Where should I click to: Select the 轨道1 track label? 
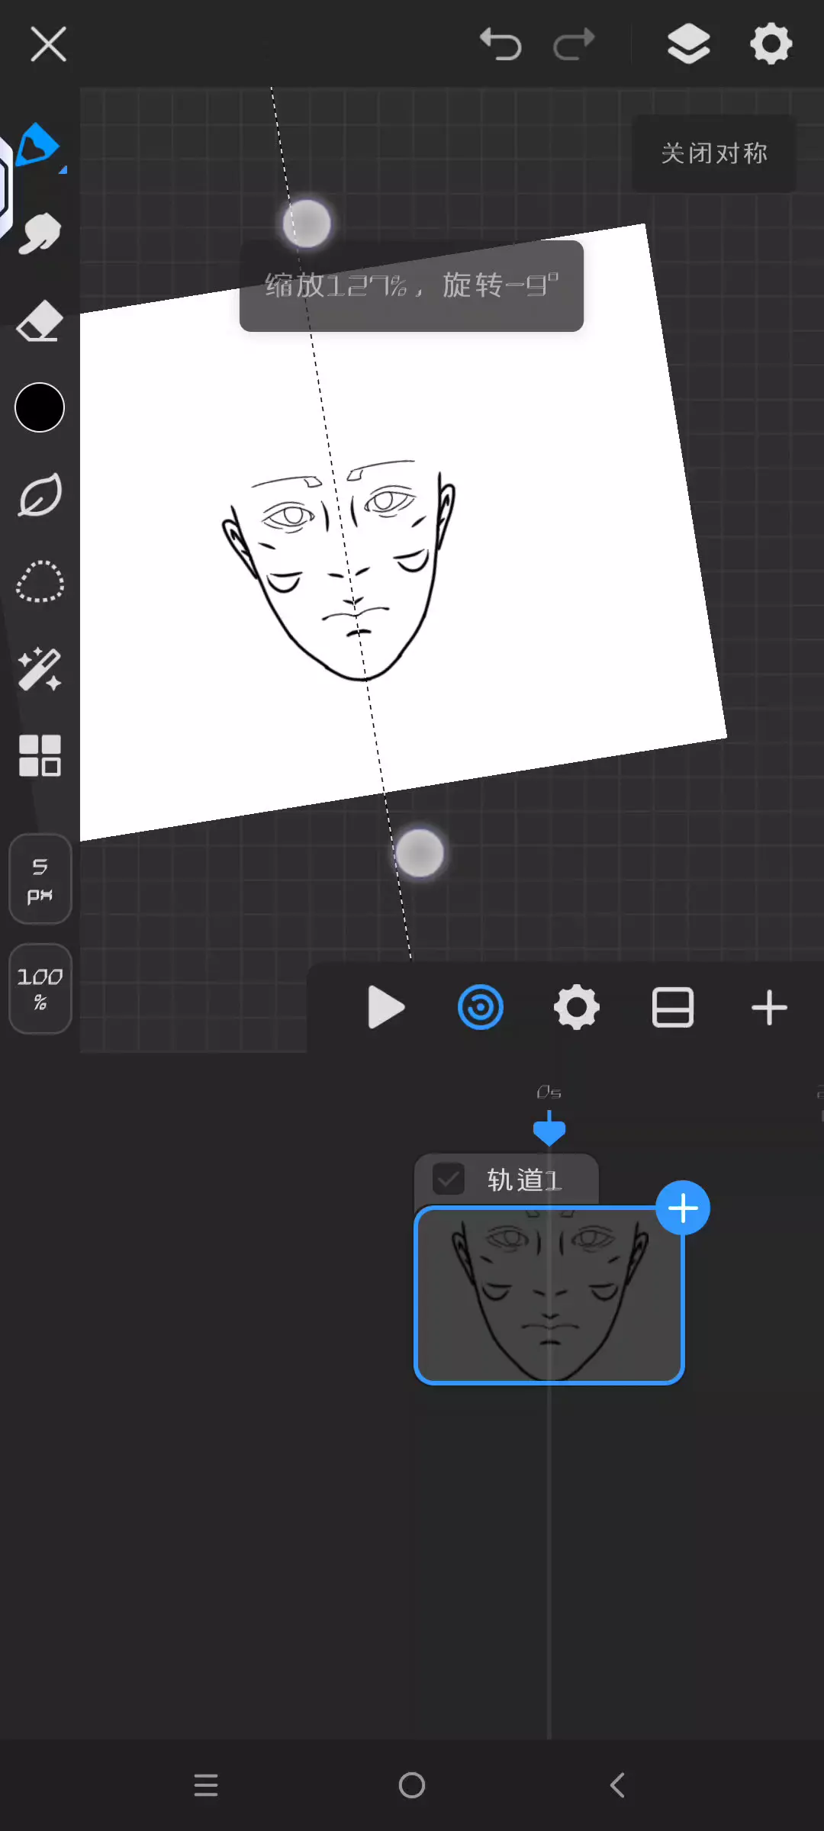(525, 1180)
